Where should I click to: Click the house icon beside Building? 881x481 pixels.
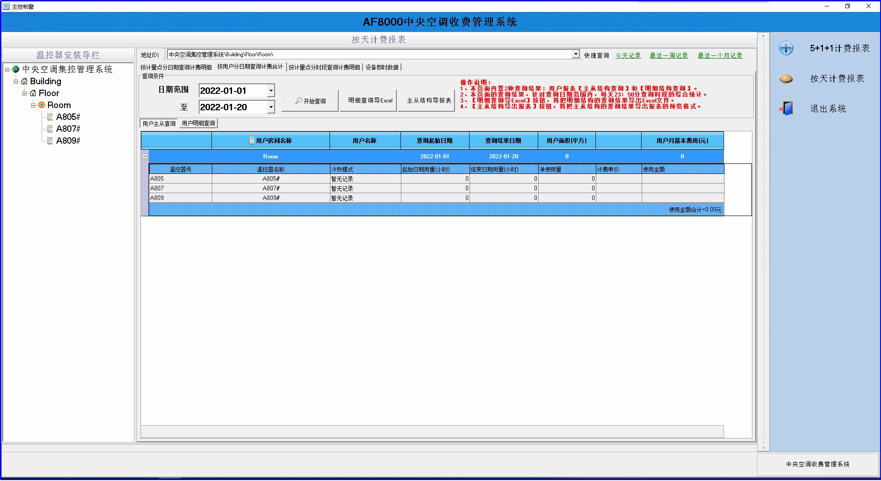(x=24, y=81)
